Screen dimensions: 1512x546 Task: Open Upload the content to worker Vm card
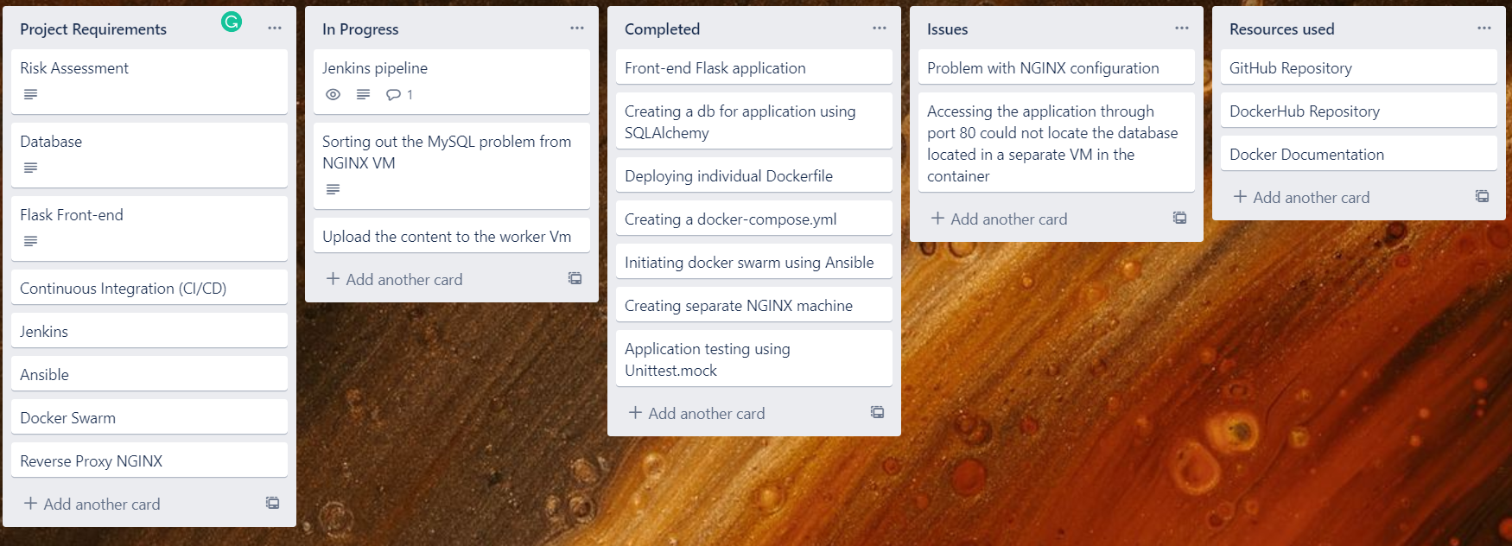click(452, 235)
